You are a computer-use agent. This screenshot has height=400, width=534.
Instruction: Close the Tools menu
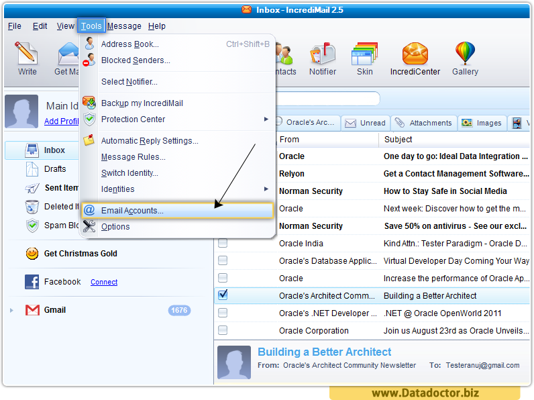point(91,26)
